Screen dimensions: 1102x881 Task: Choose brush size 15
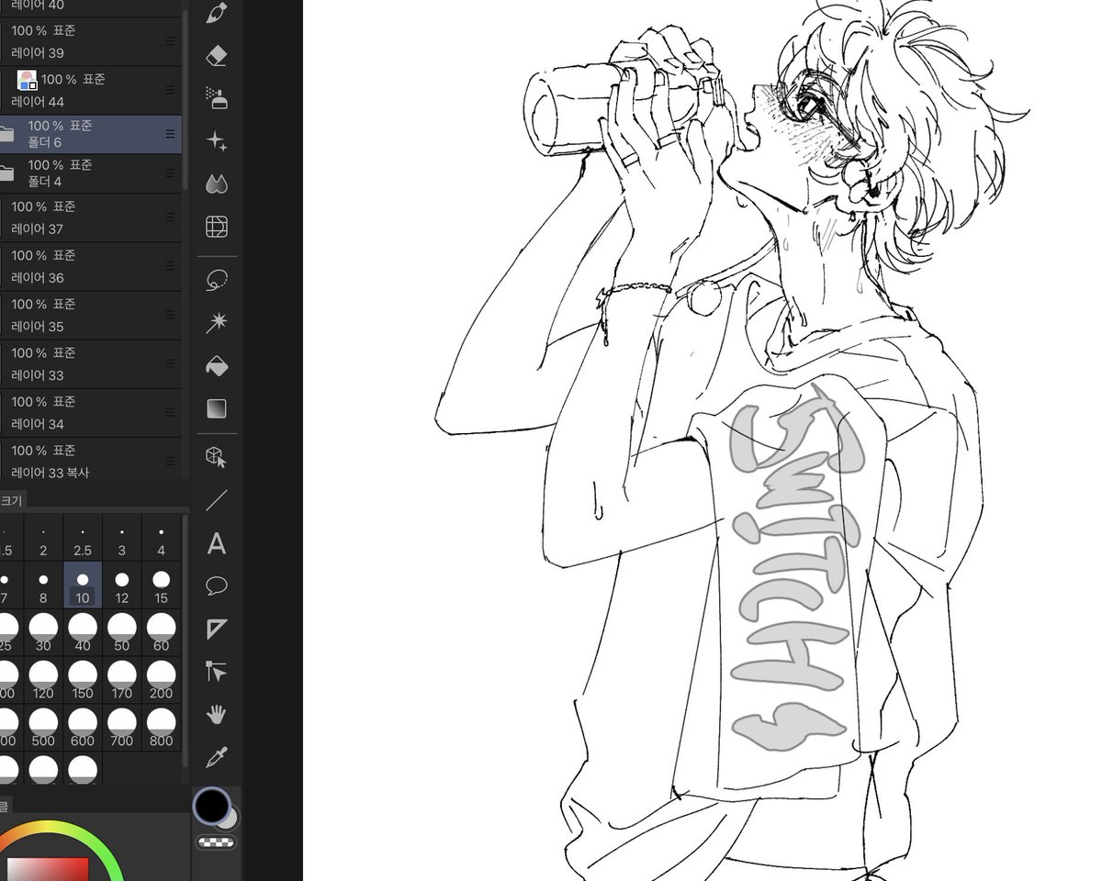(x=162, y=585)
